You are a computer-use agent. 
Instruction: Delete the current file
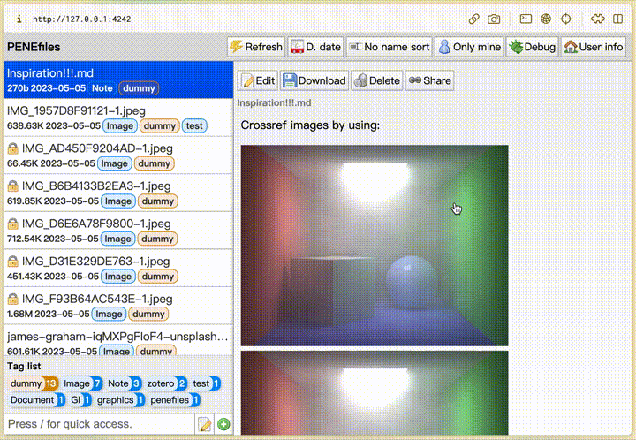(377, 80)
